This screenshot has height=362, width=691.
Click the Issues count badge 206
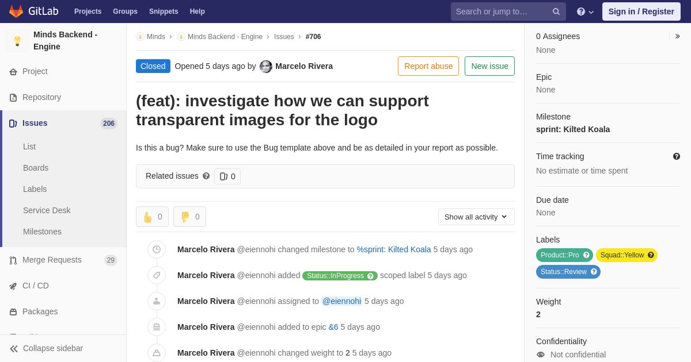click(109, 124)
